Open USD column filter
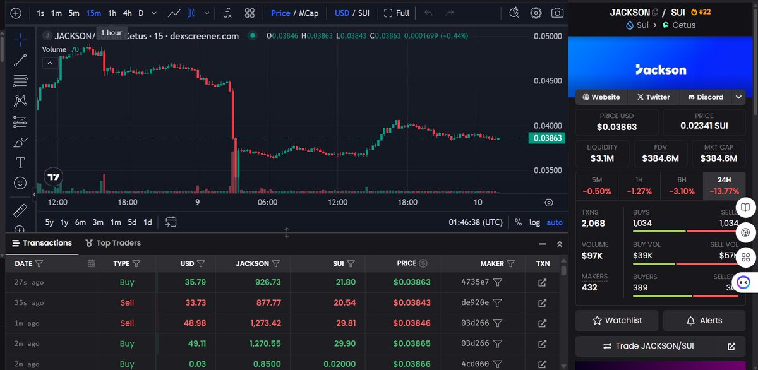The image size is (758, 370). [201, 263]
